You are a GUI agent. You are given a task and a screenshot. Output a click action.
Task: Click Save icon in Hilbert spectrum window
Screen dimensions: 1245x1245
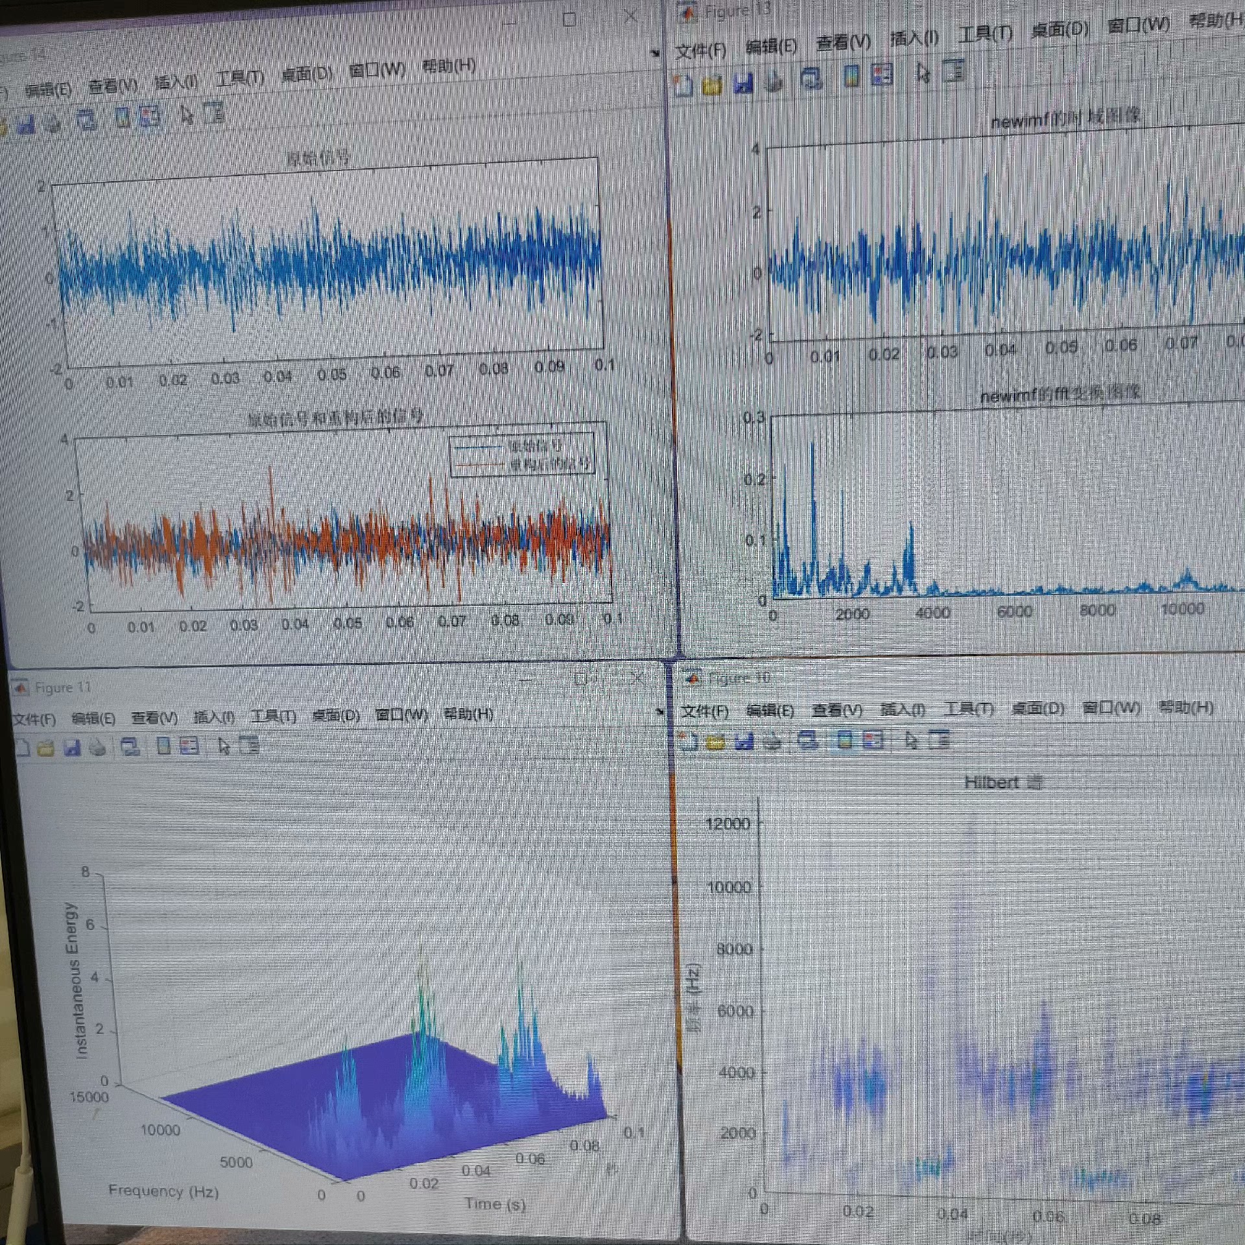744,740
